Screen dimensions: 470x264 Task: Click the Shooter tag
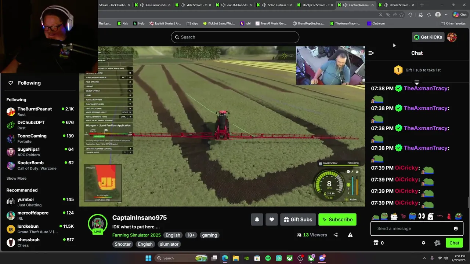123,244
